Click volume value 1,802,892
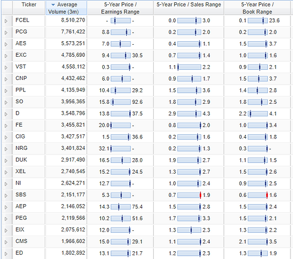The image size is (293, 259). pos(73,253)
